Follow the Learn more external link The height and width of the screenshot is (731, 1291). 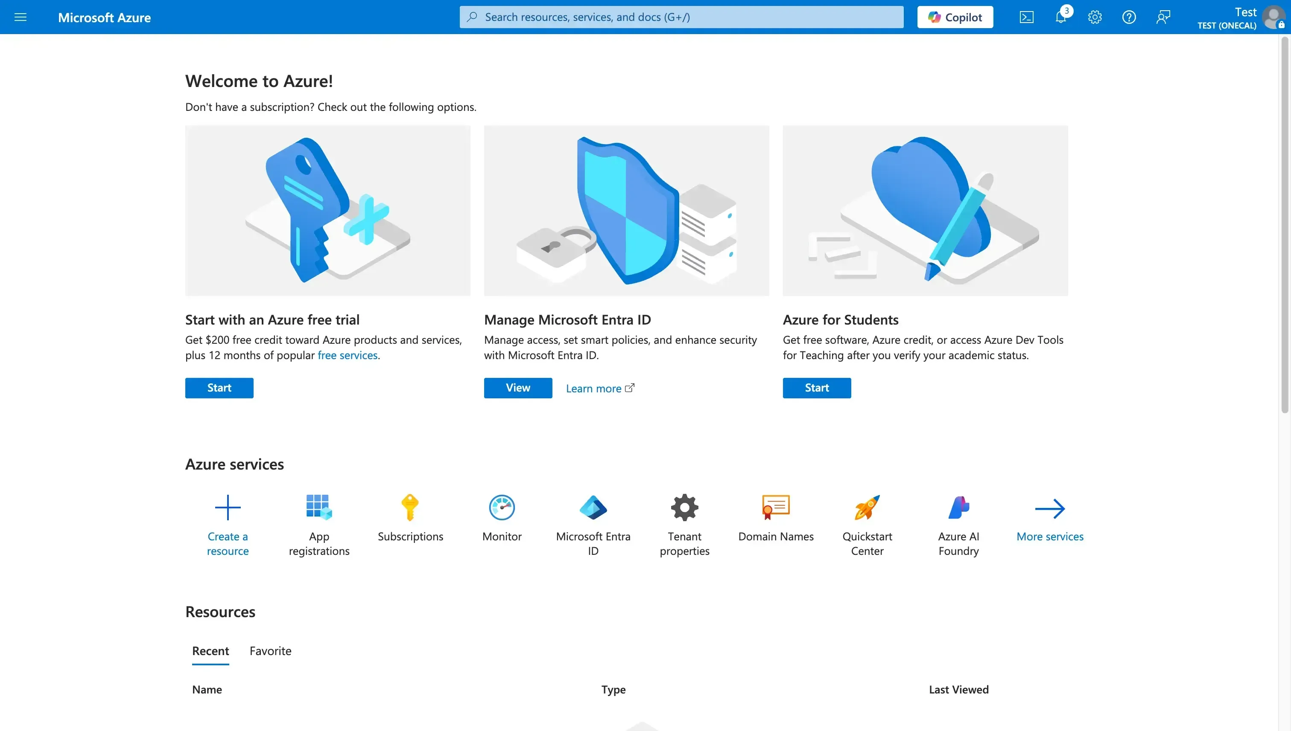pyautogui.click(x=600, y=388)
